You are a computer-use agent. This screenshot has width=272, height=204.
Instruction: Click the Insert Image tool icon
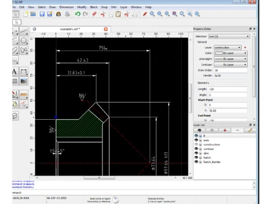tap(24, 81)
